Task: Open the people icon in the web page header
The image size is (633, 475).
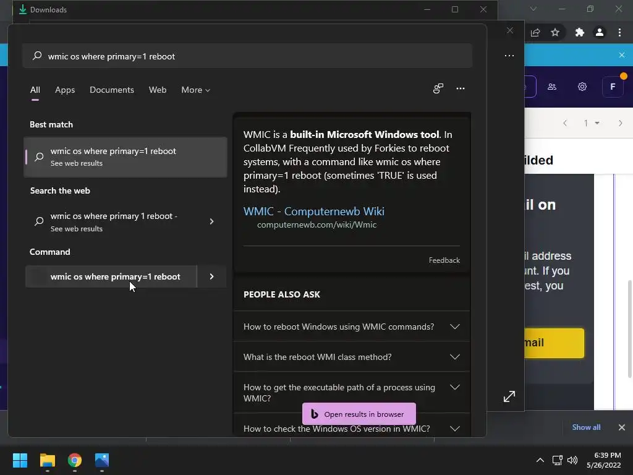Action: 552,87
